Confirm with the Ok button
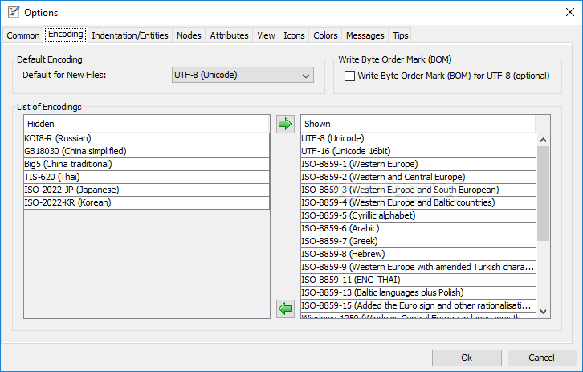583x372 pixels. coord(467,358)
